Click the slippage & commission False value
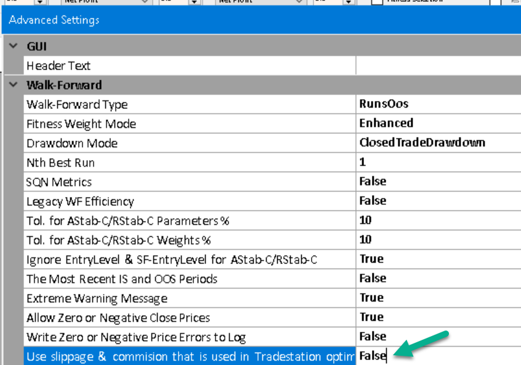This screenshot has width=521, height=365. point(373,356)
